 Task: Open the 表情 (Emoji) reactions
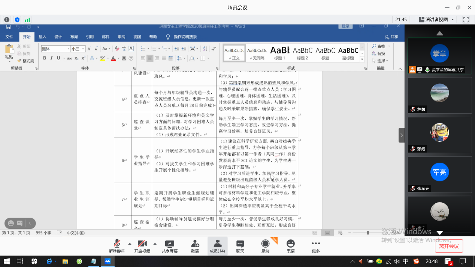(290, 246)
